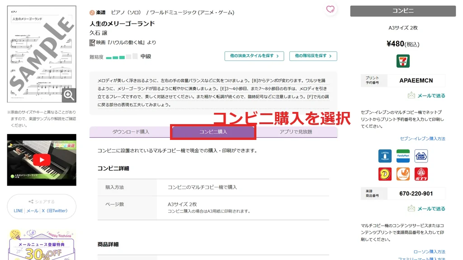Click the film note icon beside 映画
Image resolution: width=463 pixels, height=260 pixels.
tap(92, 42)
